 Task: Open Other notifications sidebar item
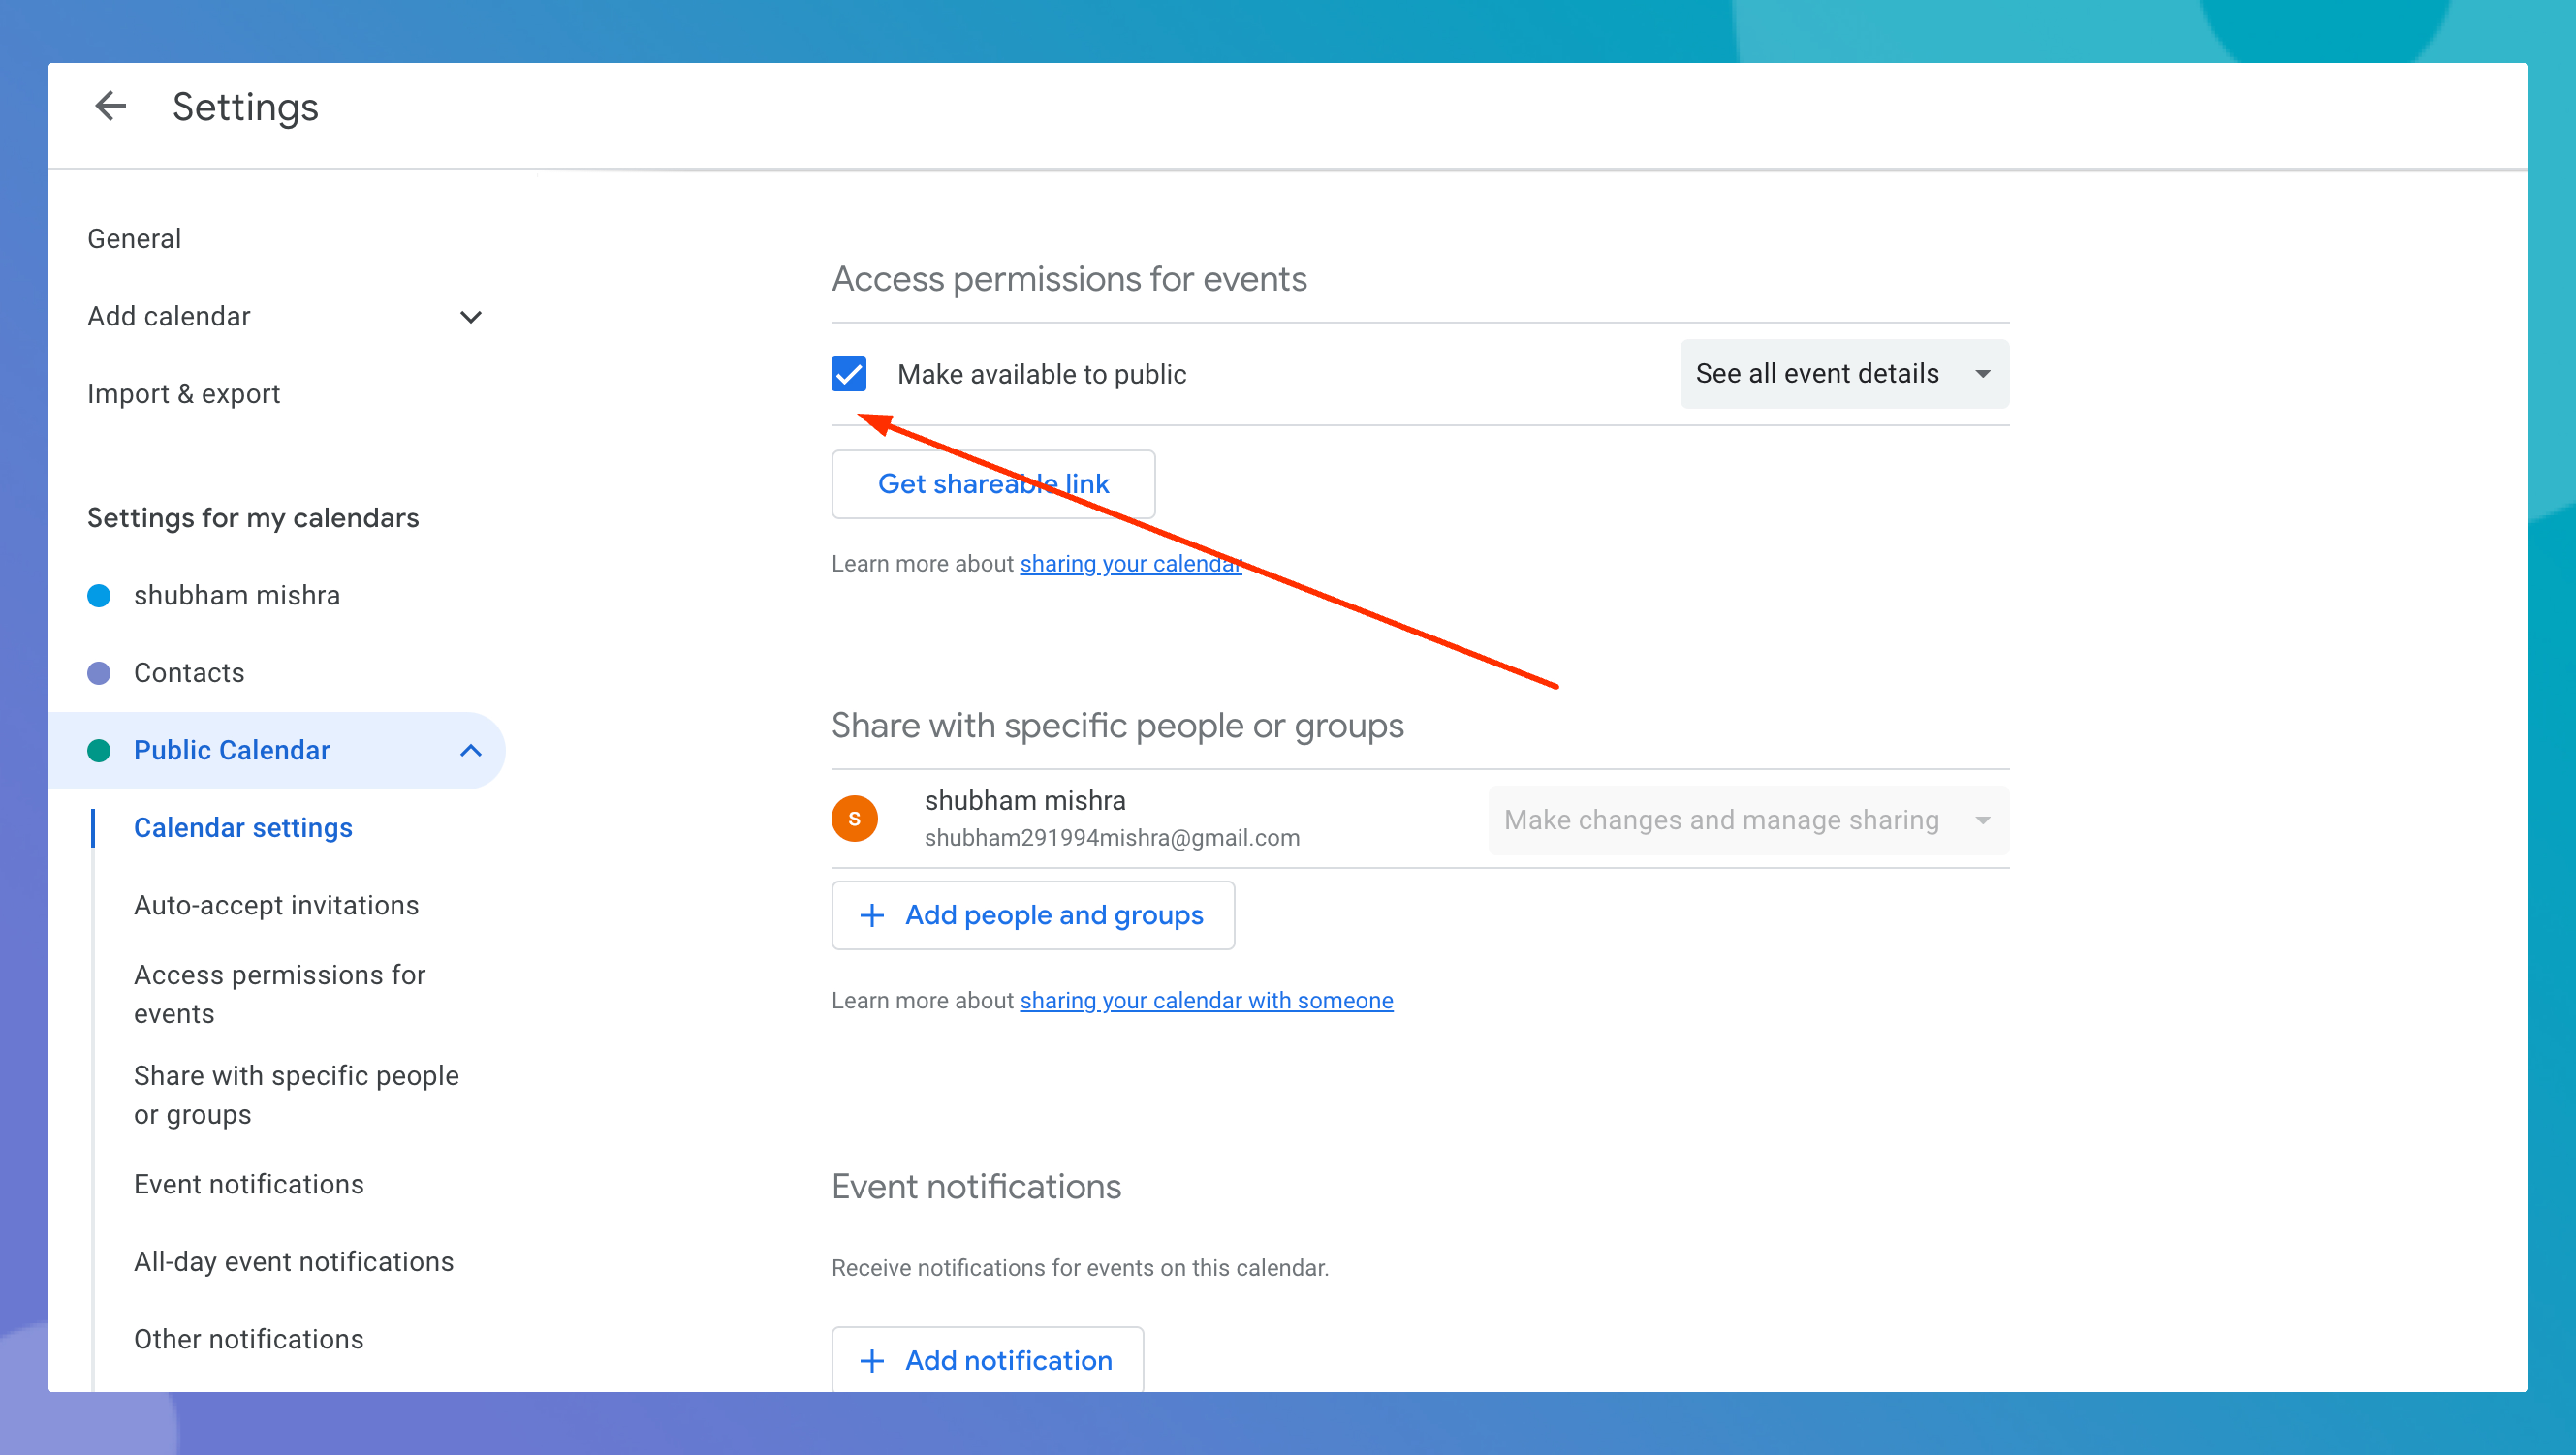click(x=249, y=1339)
